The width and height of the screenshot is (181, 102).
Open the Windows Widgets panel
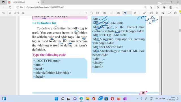click(x=4, y=99)
